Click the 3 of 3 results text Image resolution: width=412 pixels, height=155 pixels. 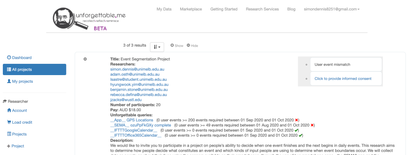134,45
